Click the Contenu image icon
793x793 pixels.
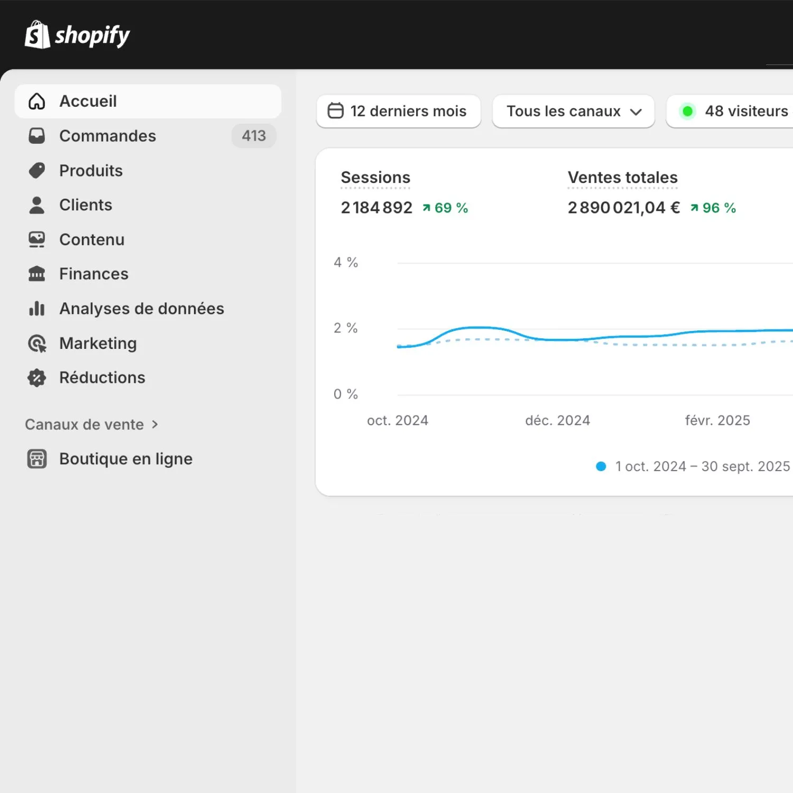[x=36, y=239]
